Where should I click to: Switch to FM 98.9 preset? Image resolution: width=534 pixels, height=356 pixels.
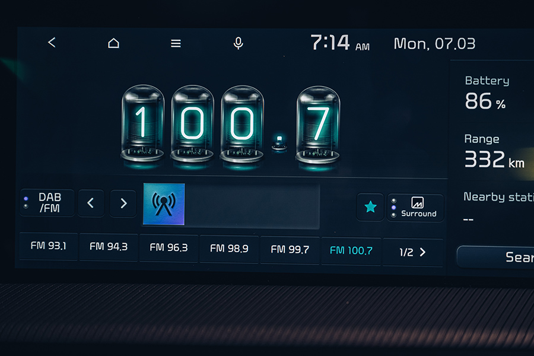click(229, 249)
